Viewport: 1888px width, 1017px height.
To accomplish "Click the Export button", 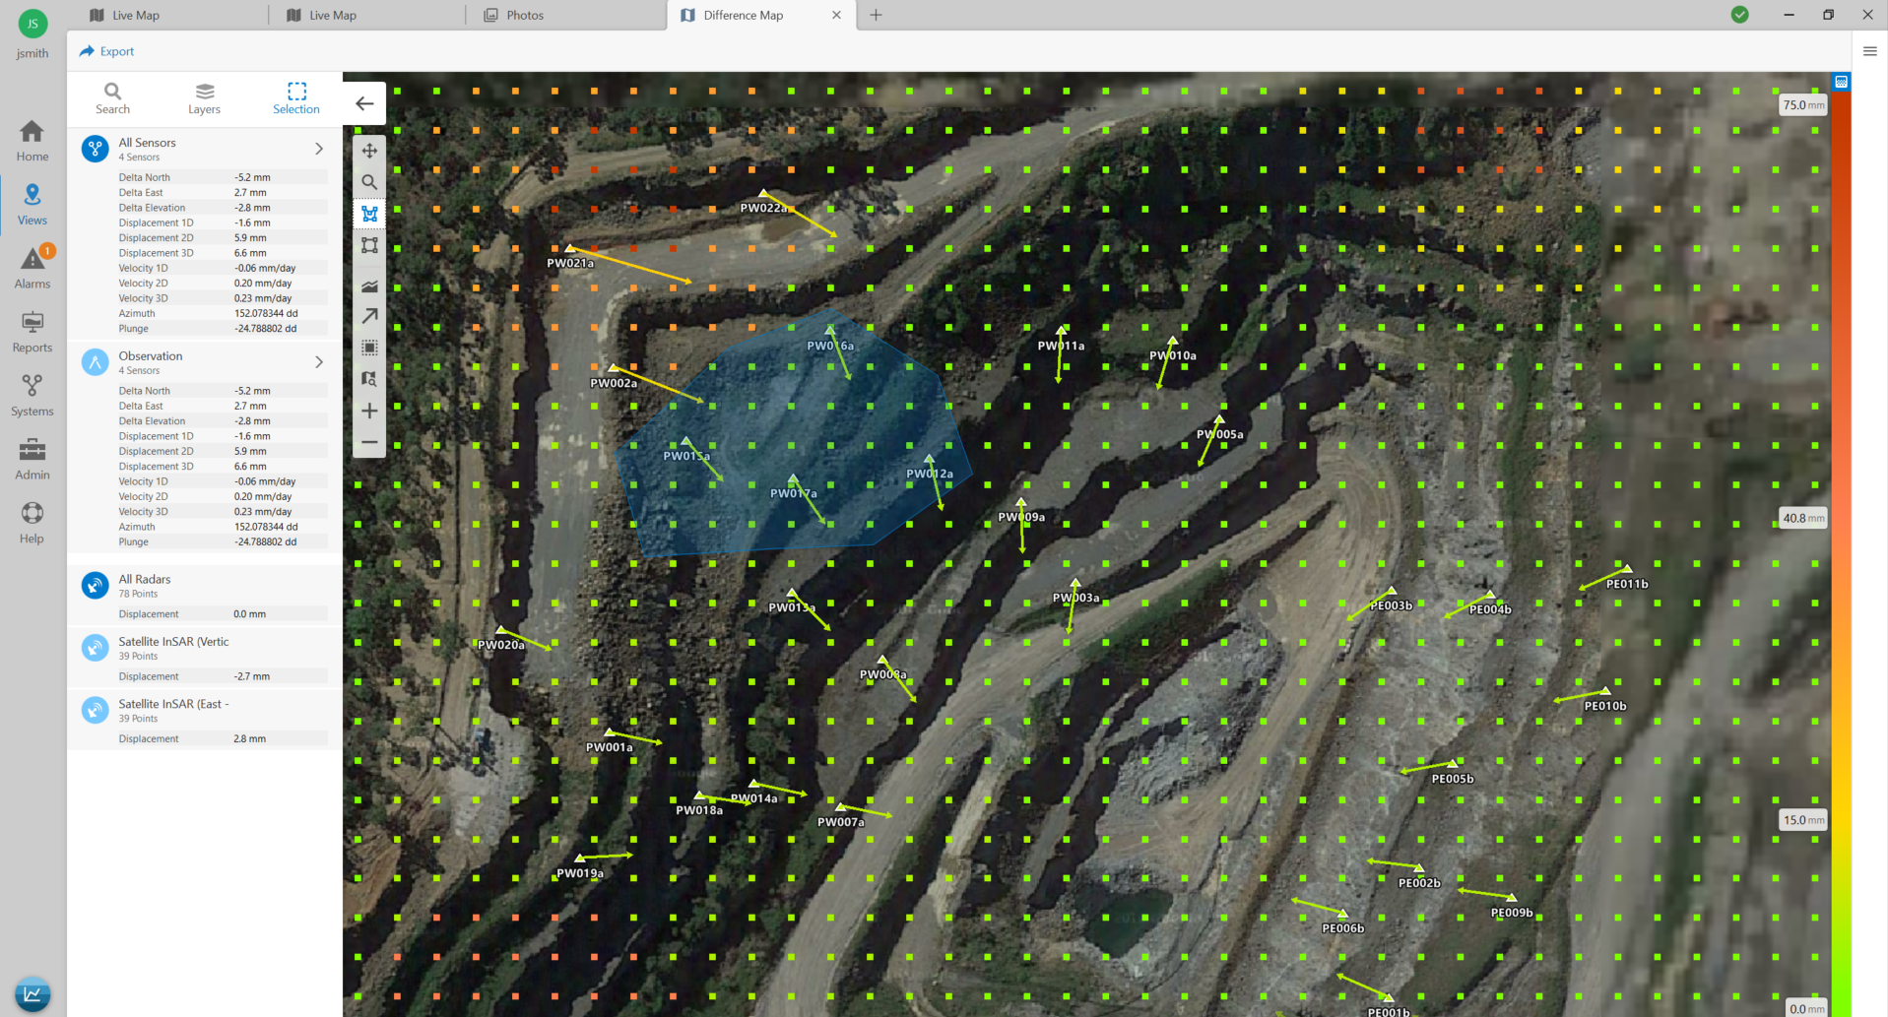I will [106, 51].
